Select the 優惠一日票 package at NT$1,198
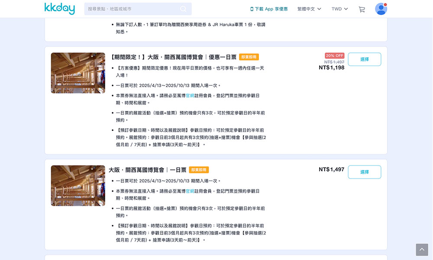This screenshot has width=433, height=260. click(x=365, y=59)
